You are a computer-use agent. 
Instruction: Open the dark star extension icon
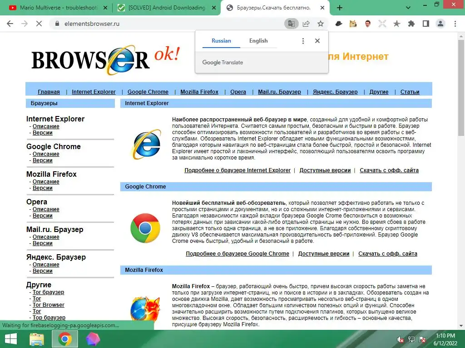397,24
